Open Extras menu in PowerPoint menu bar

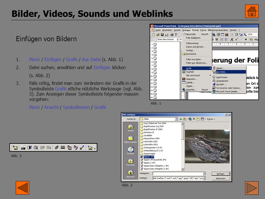click(x=203, y=30)
